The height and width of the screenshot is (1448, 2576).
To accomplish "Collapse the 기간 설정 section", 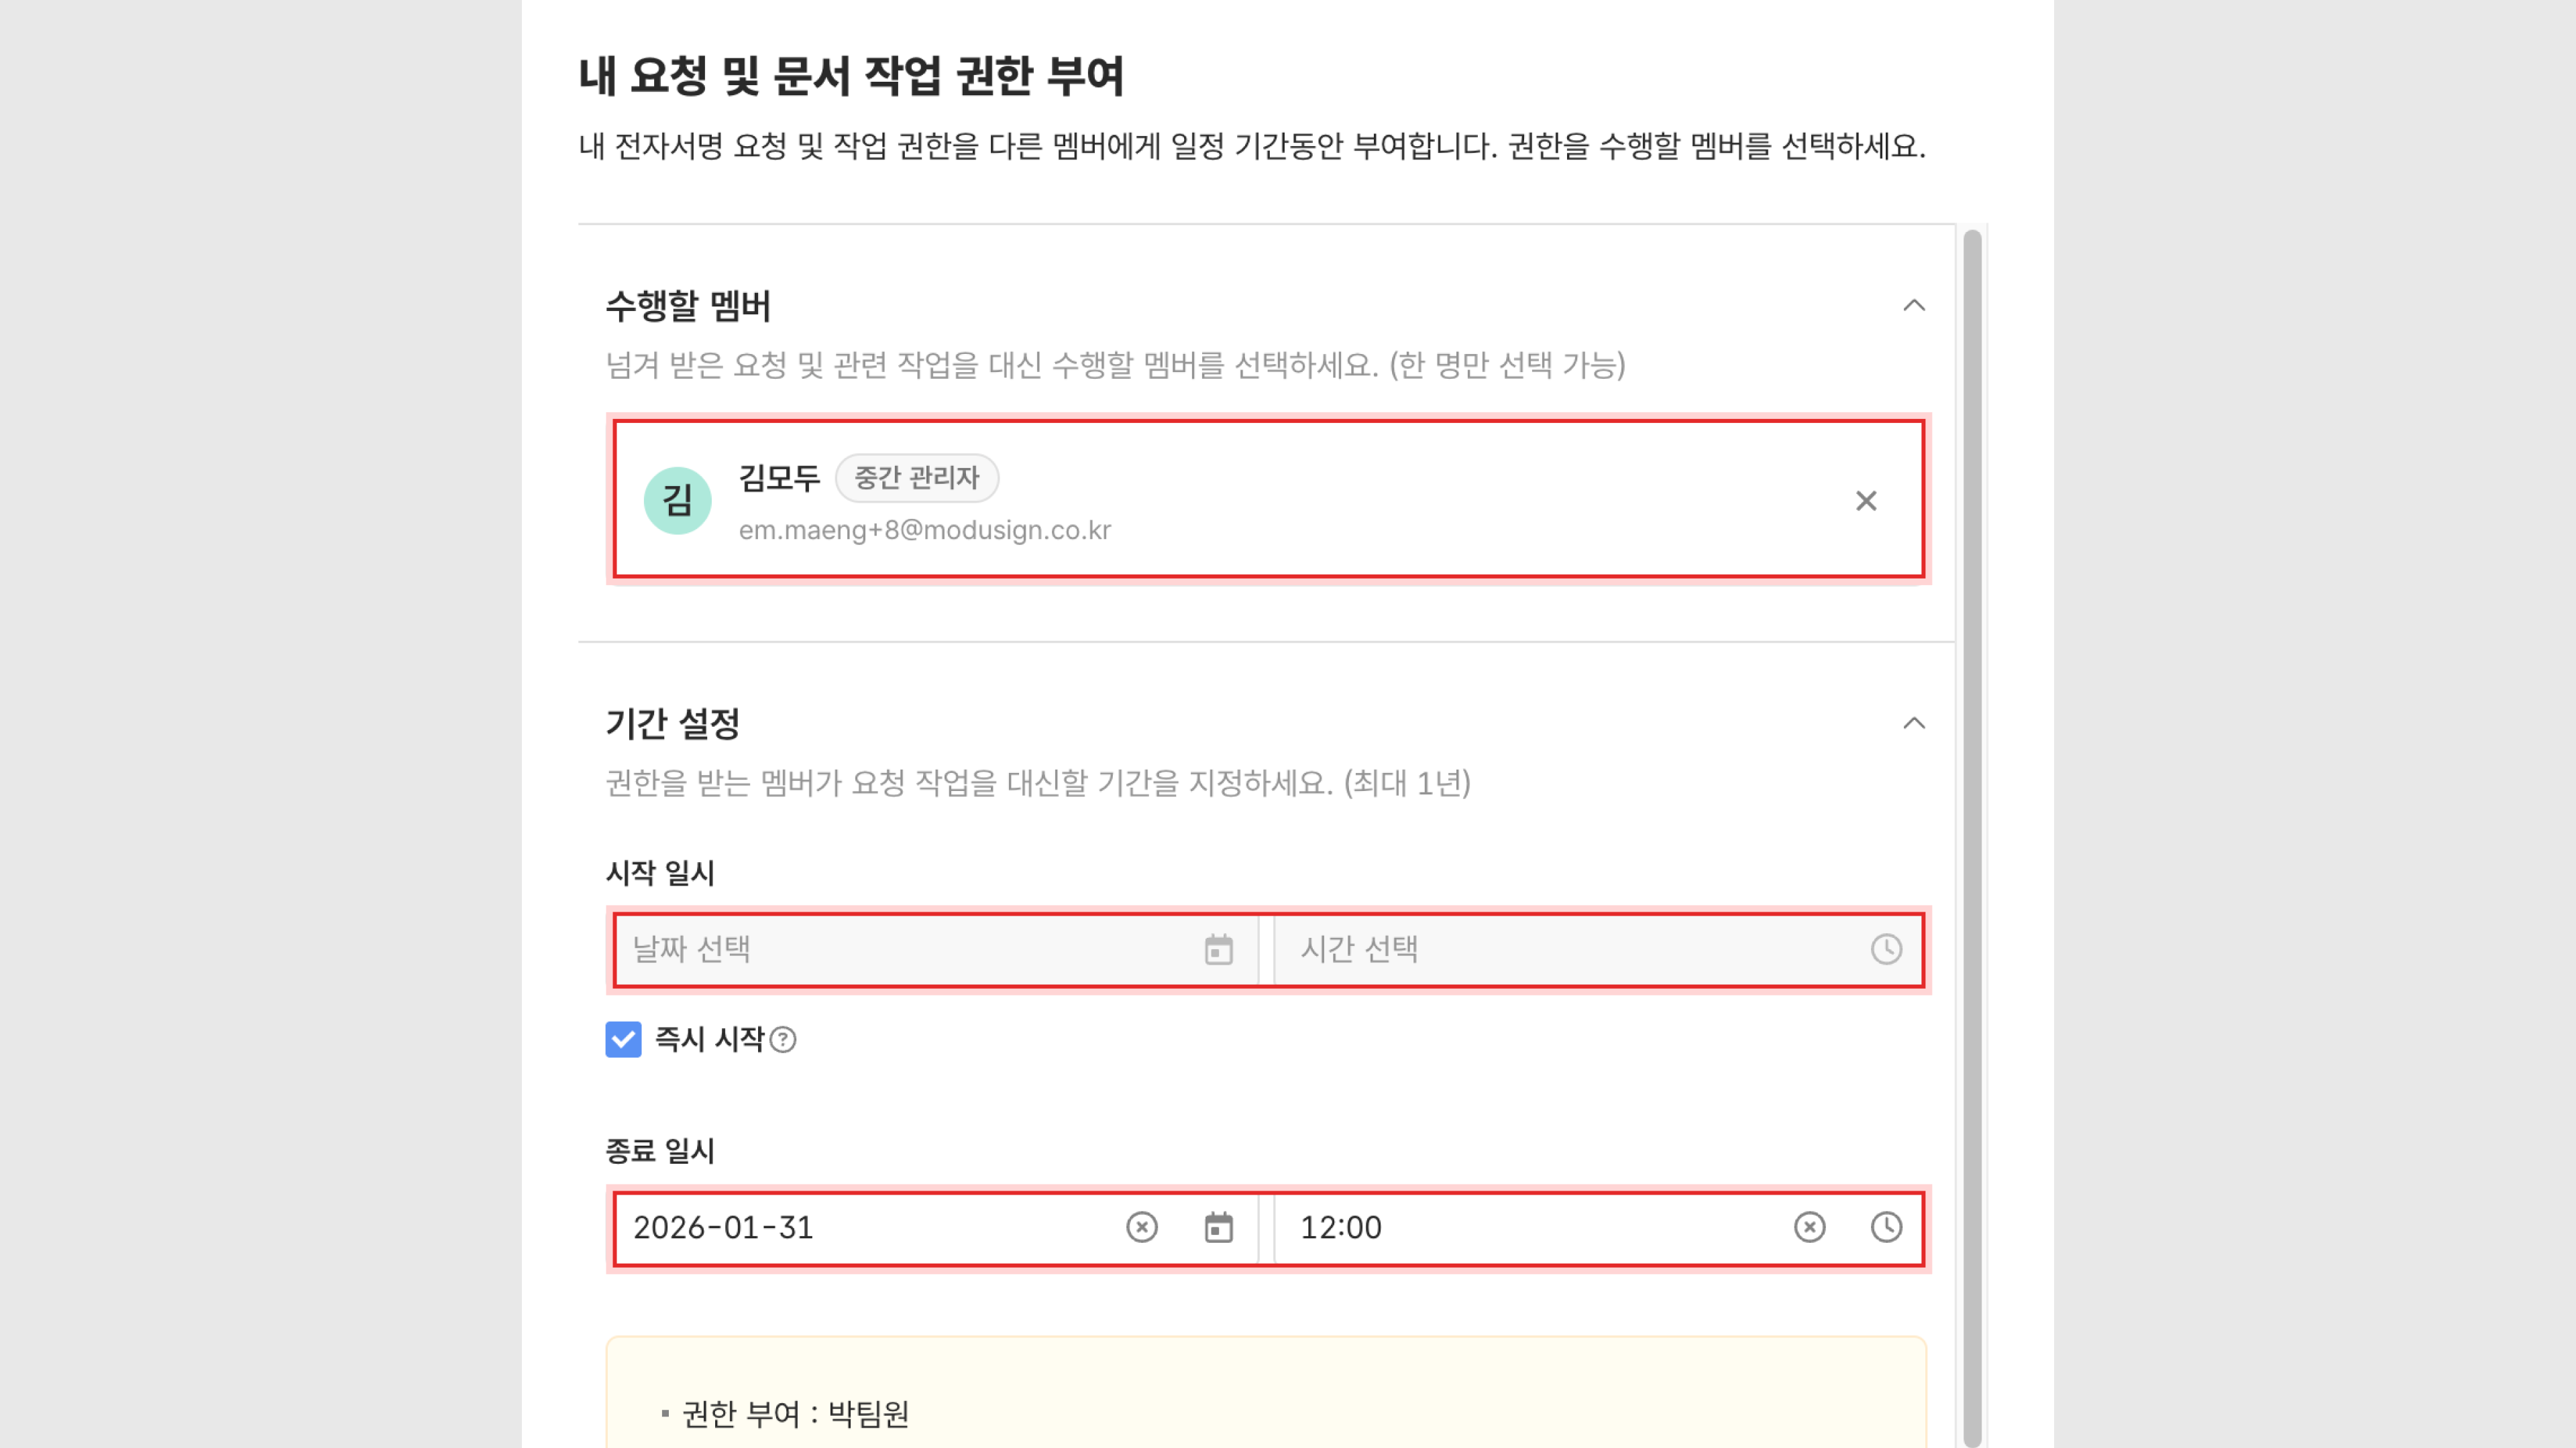I will coord(1913,723).
